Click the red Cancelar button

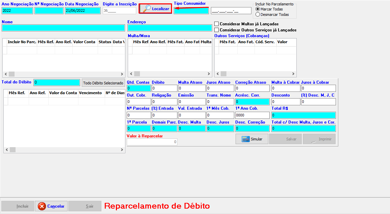51,206
